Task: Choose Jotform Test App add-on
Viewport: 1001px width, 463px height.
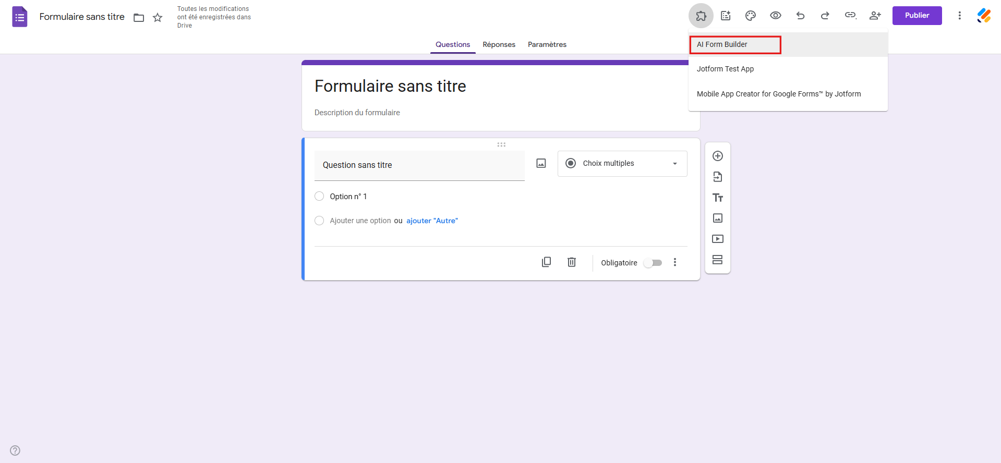Action: 788,69
